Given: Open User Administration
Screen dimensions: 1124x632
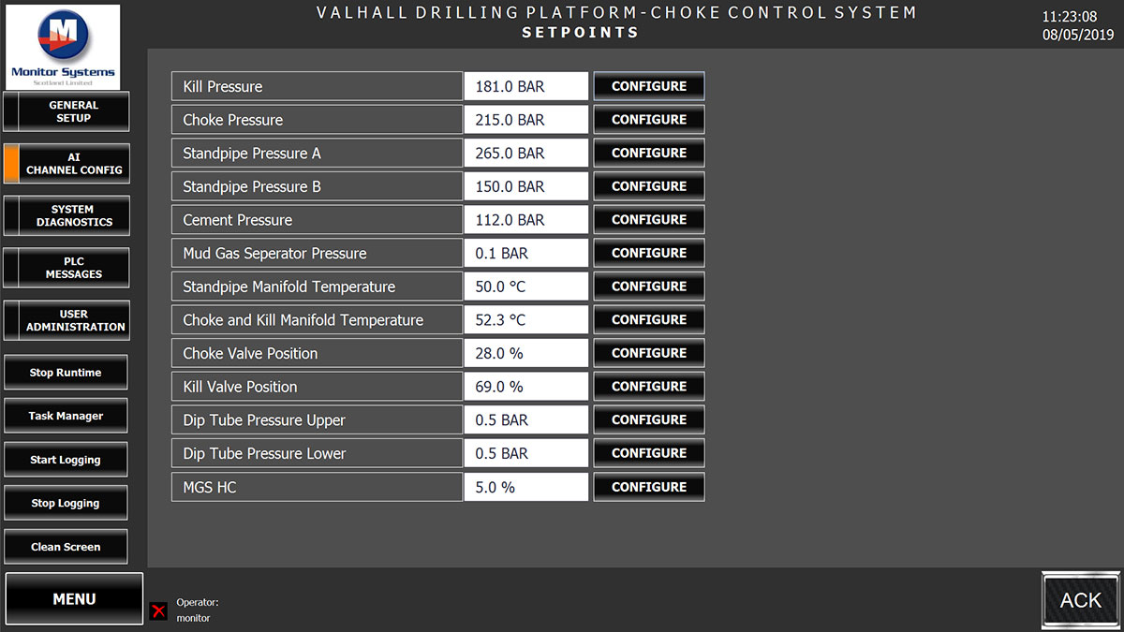Looking at the screenshot, I should (66, 320).
